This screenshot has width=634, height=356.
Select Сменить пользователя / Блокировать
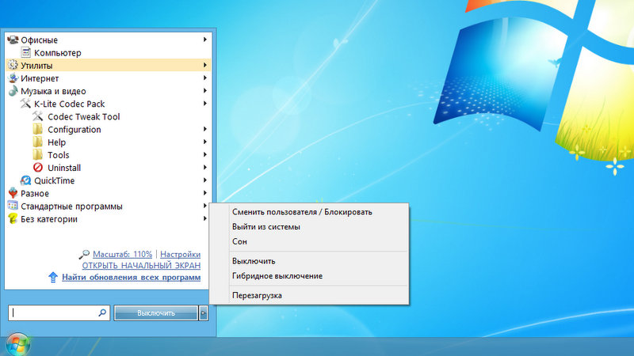click(308, 212)
